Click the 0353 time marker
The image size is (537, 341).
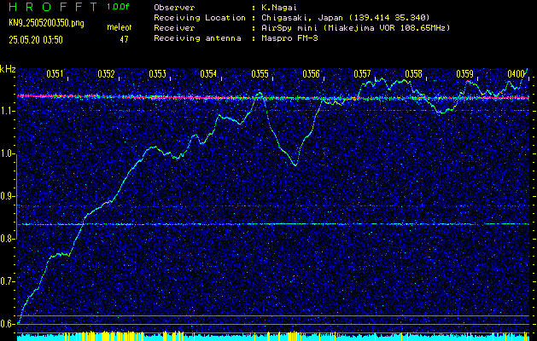click(158, 74)
